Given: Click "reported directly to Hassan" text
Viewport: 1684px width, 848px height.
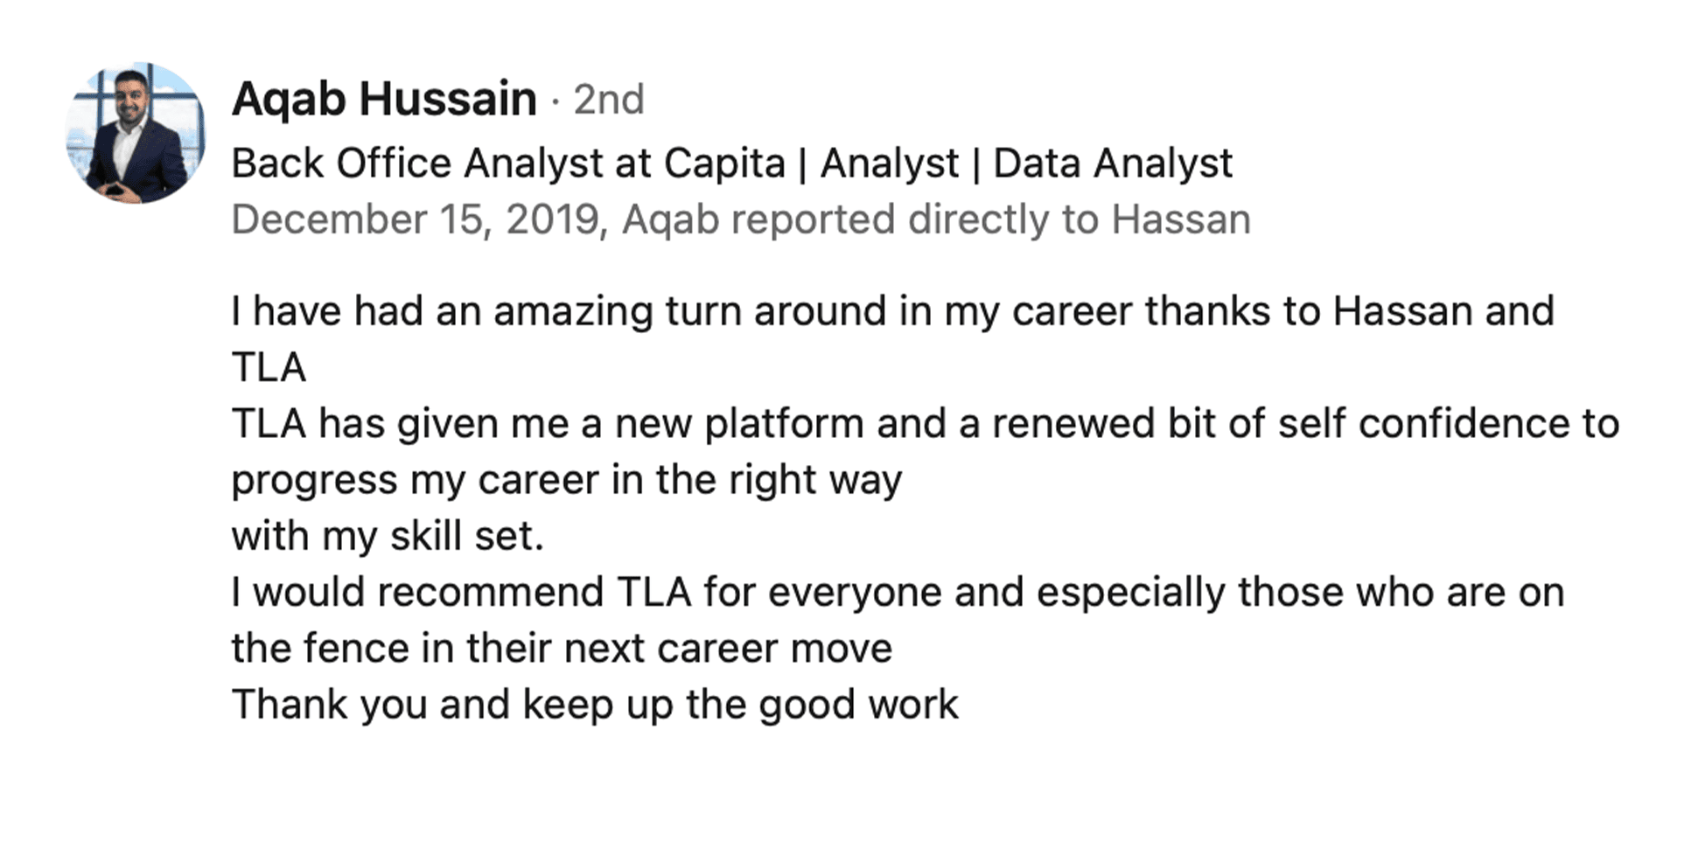Looking at the screenshot, I should (991, 220).
